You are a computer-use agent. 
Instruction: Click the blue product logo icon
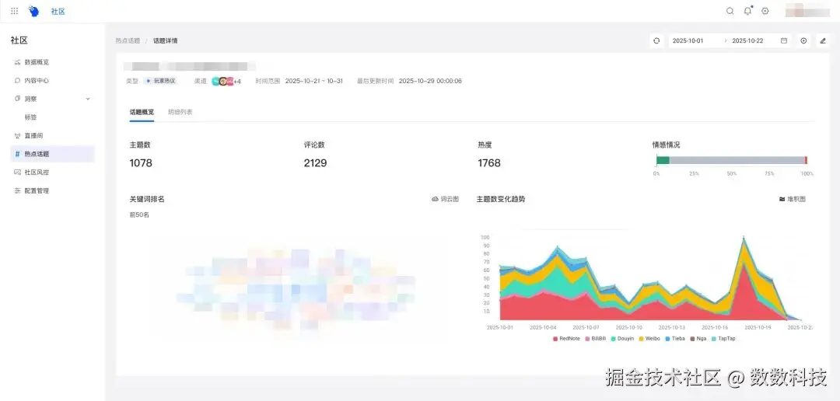pyautogui.click(x=34, y=11)
